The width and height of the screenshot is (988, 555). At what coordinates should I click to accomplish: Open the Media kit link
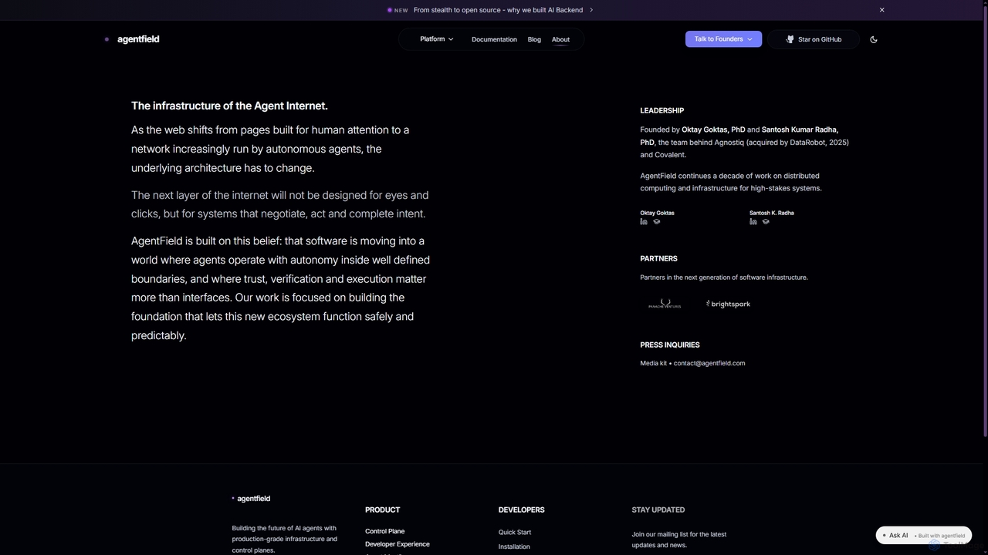click(x=653, y=363)
